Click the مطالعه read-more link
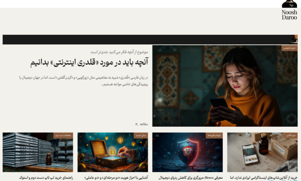Viewport: 301px width, 181px height. click(x=144, y=124)
